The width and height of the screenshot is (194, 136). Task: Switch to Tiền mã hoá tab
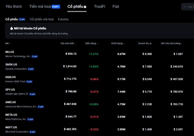pyautogui.click(x=40, y=7)
